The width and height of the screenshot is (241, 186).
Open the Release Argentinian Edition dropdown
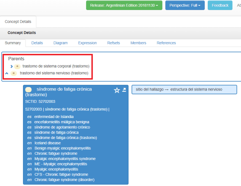pos(124,5)
